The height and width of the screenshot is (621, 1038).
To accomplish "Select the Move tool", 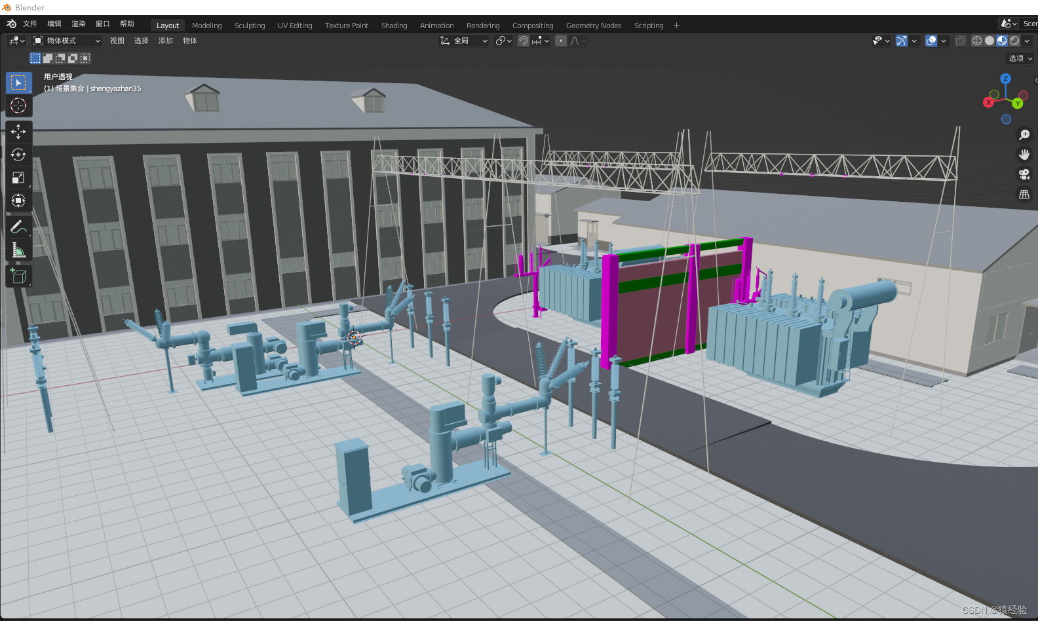I will [x=18, y=132].
